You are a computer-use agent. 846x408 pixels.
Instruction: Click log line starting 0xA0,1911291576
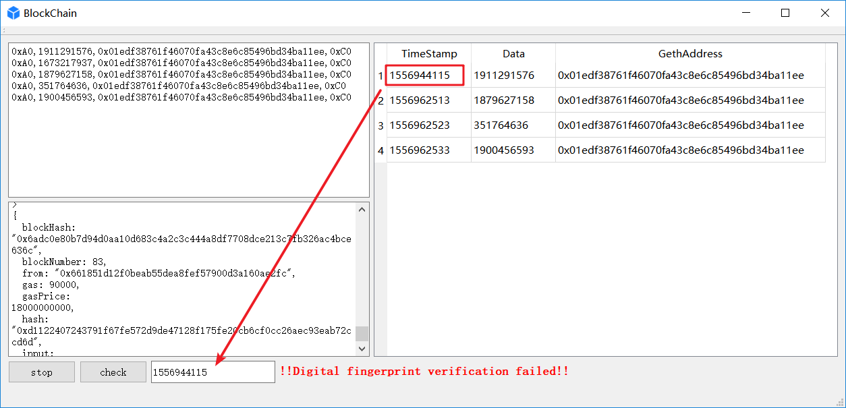[181, 51]
